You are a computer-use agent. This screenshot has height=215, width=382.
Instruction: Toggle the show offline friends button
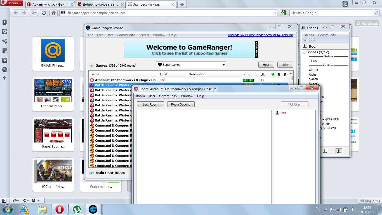339,151
